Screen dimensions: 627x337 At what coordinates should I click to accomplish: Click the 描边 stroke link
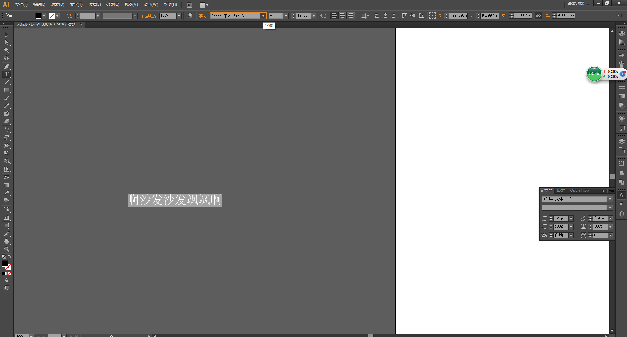[x=68, y=16]
